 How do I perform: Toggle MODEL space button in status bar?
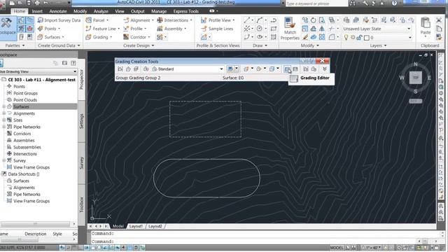point(337,248)
